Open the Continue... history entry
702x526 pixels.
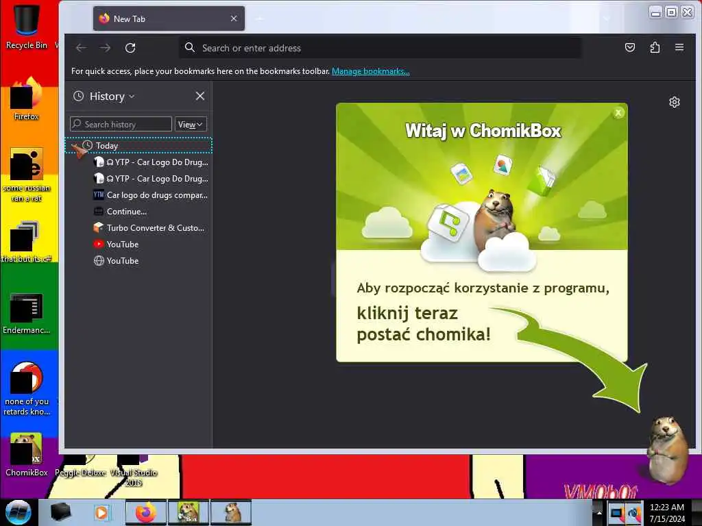121,212
